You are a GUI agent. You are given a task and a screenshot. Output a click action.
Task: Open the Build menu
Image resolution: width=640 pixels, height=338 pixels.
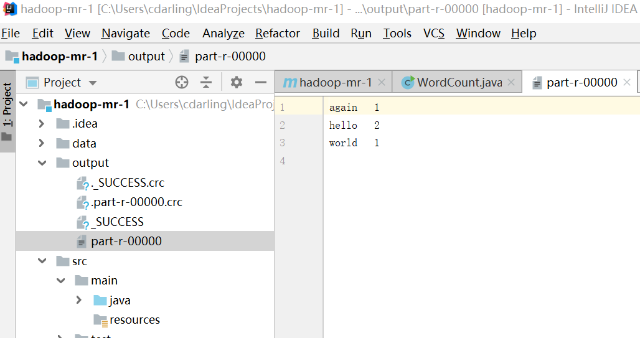coord(326,33)
